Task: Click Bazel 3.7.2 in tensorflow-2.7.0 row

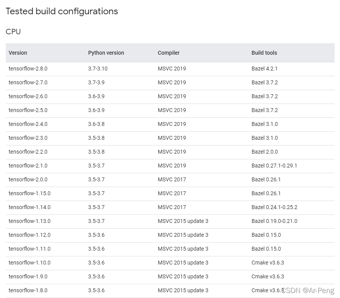Action: 265,82
